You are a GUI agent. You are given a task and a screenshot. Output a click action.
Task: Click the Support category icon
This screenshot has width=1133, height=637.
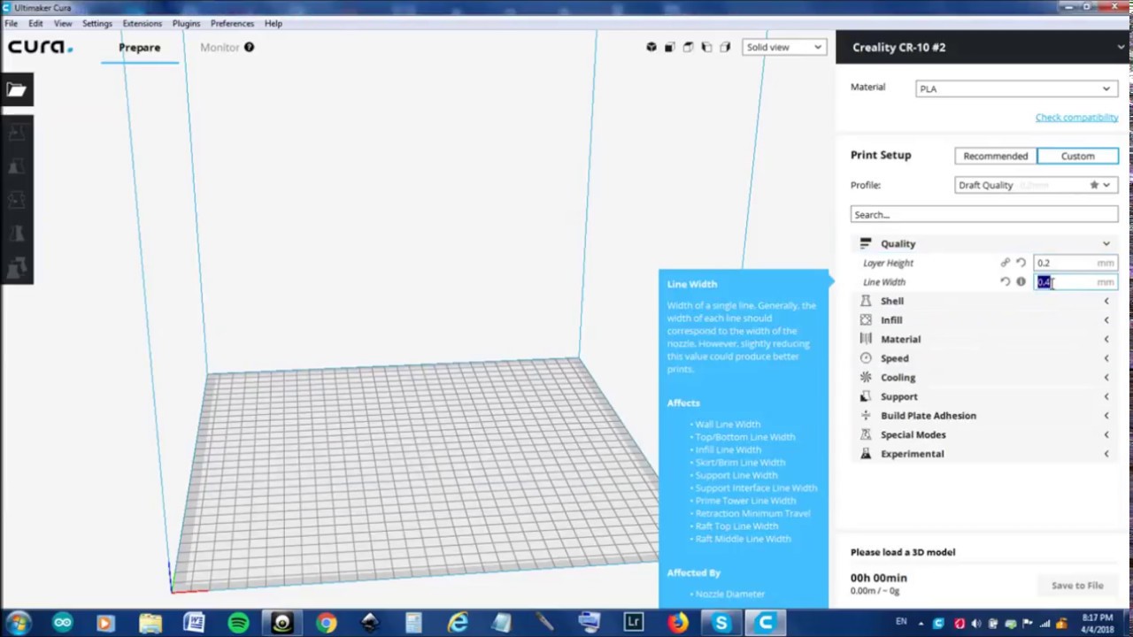[866, 396]
